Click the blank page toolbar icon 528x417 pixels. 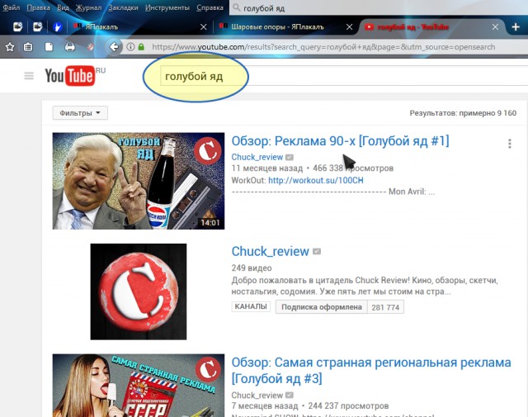coord(49,47)
